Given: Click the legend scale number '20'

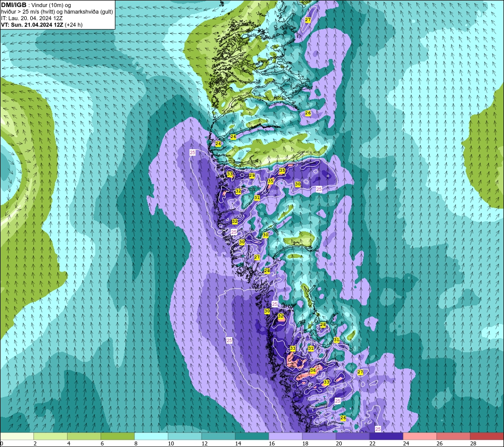Looking at the screenshot, I should [339, 444].
